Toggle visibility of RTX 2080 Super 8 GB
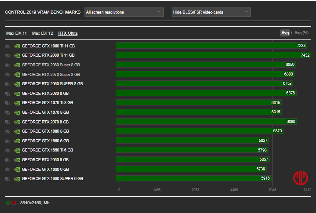316x213 pixels. coord(7,65)
